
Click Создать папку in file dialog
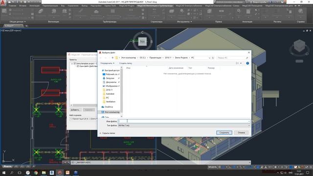click(126, 63)
